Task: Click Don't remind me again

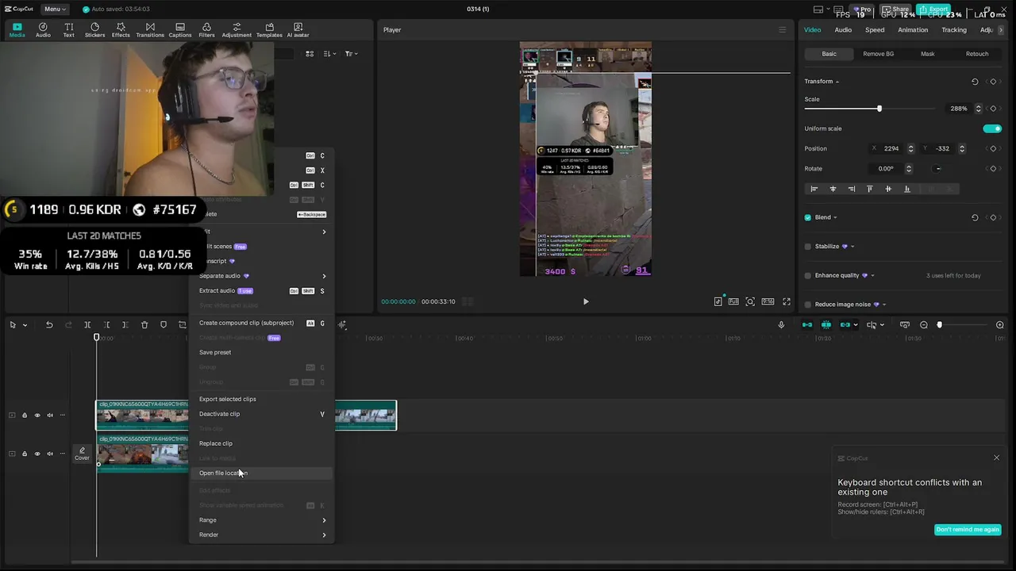Action: [968, 530]
